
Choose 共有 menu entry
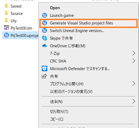54,76
